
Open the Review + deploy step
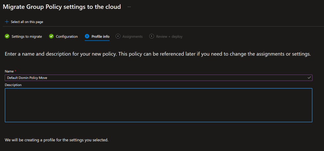169,37
